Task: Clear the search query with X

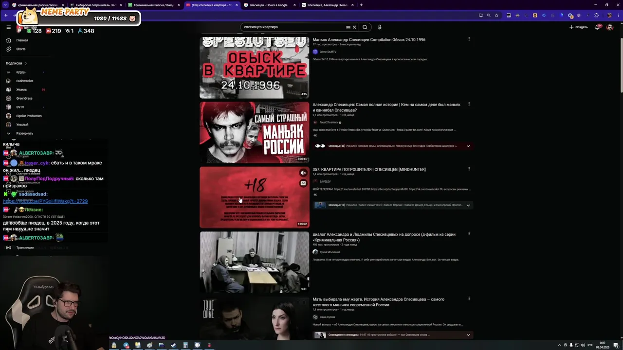Action: click(x=354, y=27)
